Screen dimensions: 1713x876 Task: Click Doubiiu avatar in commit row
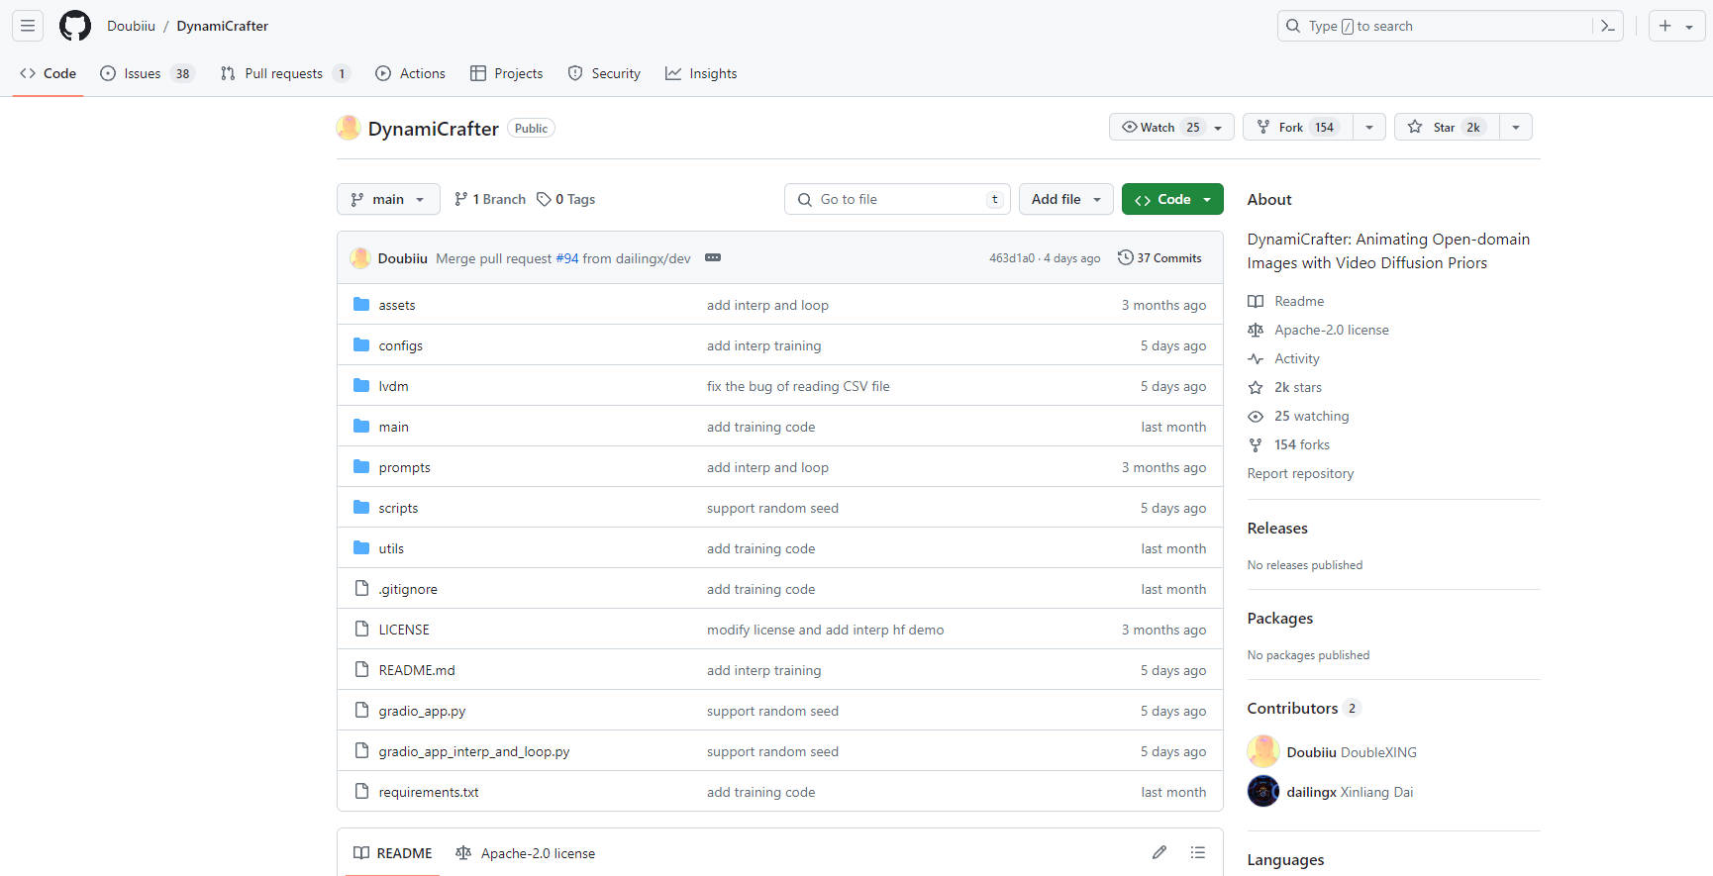[x=360, y=257]
